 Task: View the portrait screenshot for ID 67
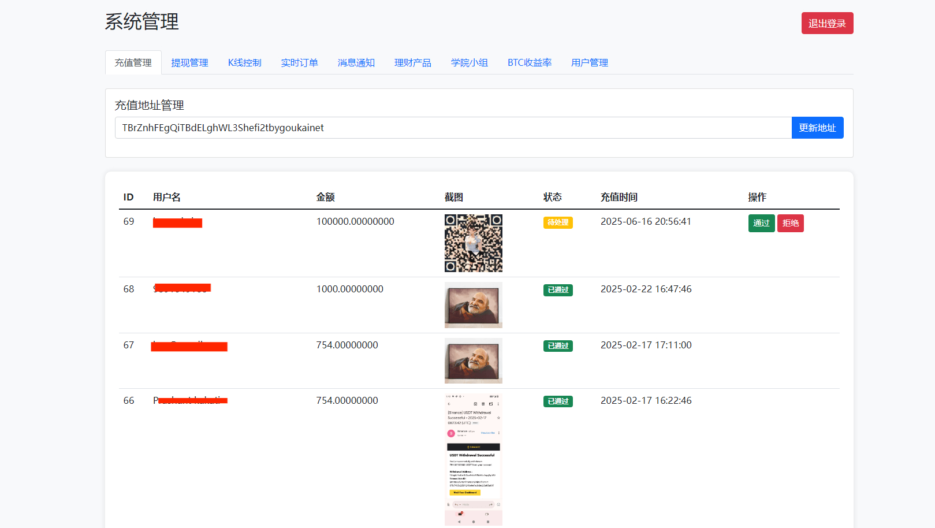click(473, 361)
